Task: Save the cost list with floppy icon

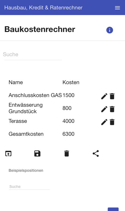Action: tap(37, 153)
